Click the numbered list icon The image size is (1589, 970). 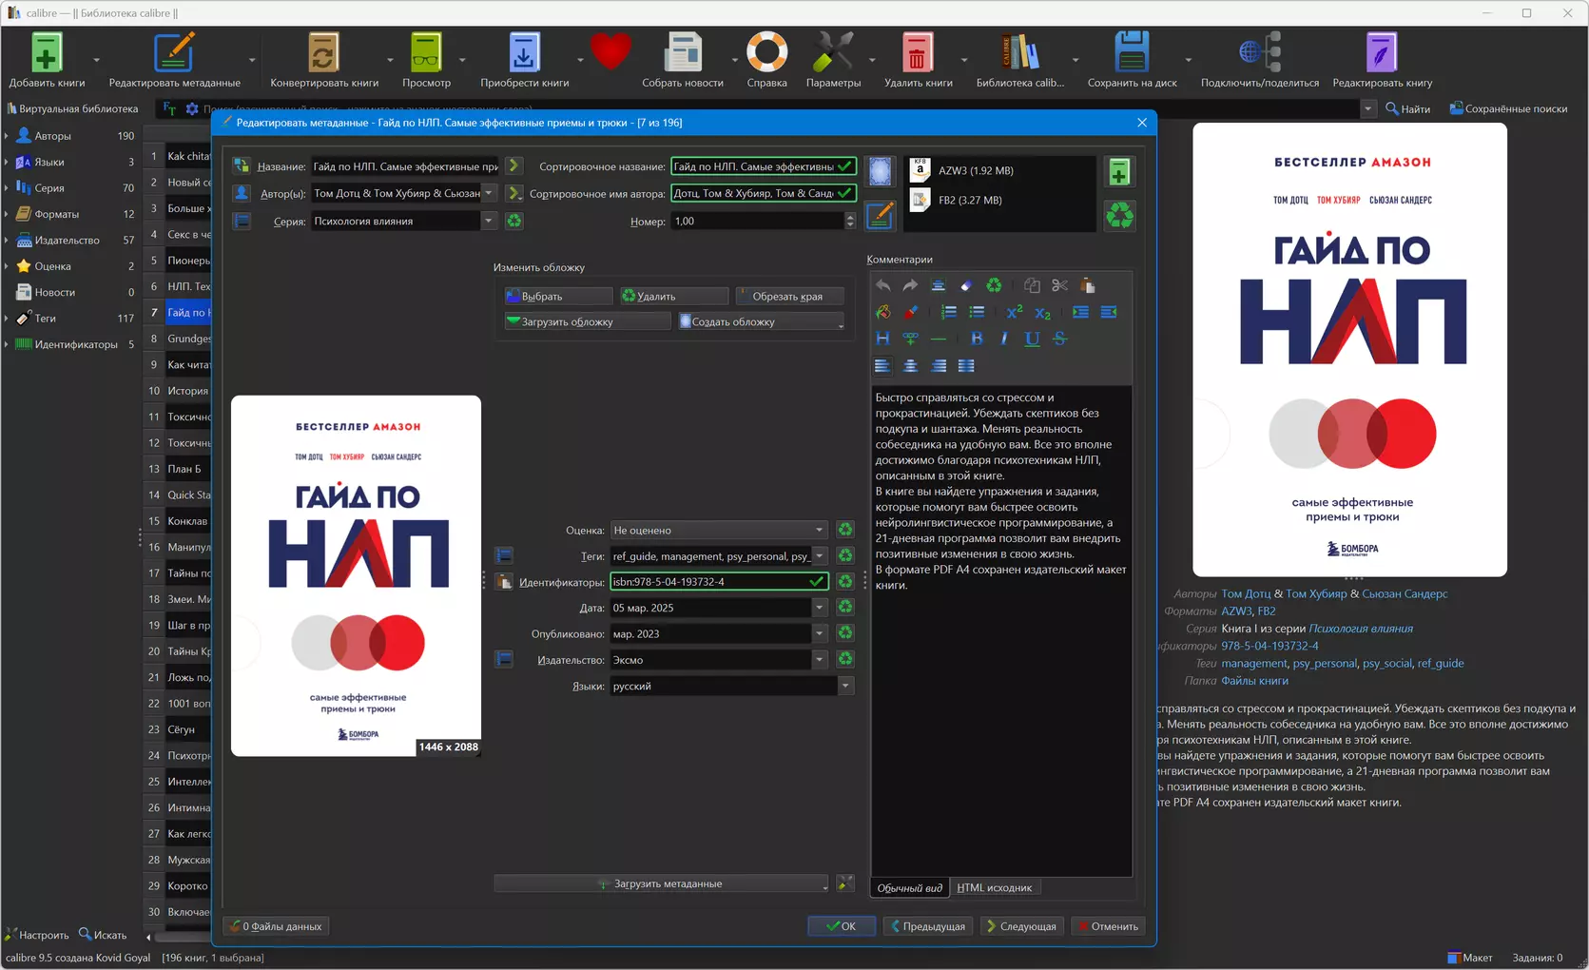click(x=948, y=313)
